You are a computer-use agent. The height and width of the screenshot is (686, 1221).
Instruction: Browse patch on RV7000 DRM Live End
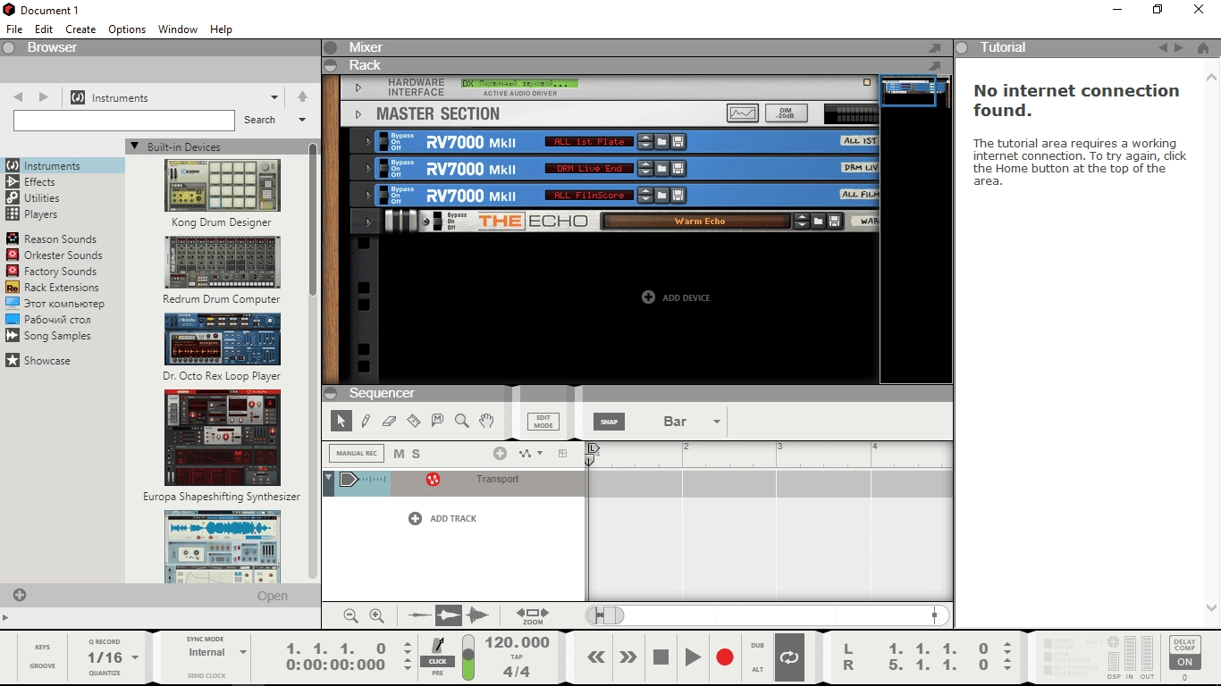(661, 168)
